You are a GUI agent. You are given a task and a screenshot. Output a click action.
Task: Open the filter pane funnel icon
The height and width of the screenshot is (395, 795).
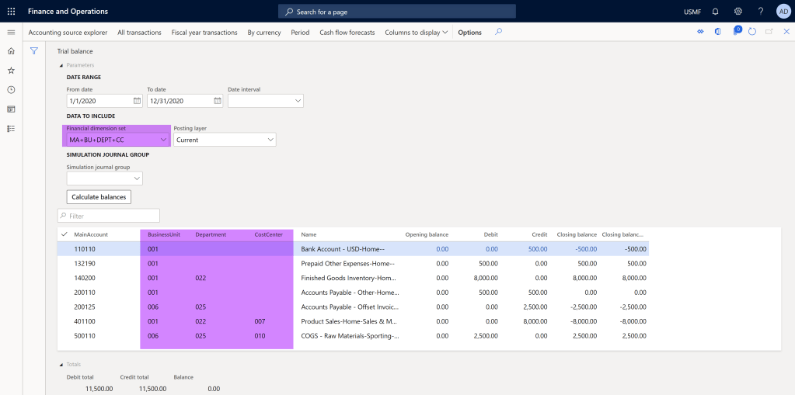(34, 50)
